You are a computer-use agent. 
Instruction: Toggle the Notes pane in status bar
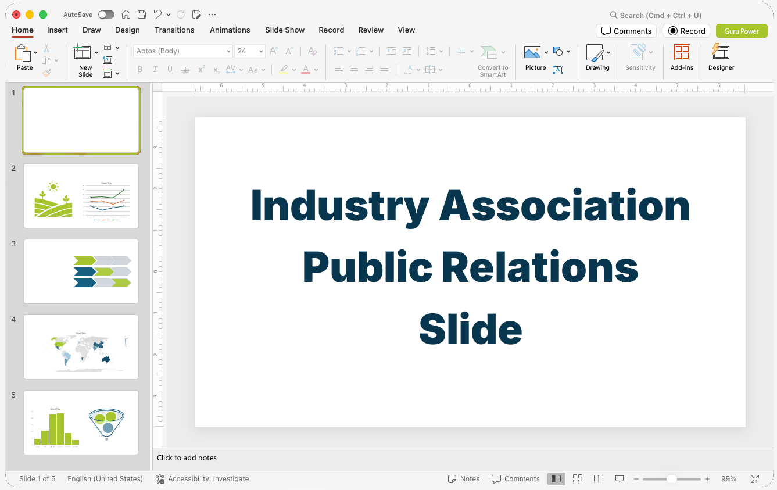464,479
